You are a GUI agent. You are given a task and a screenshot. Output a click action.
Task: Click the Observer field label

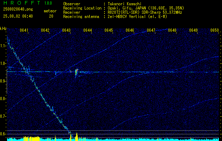click(x=72, y=4)
